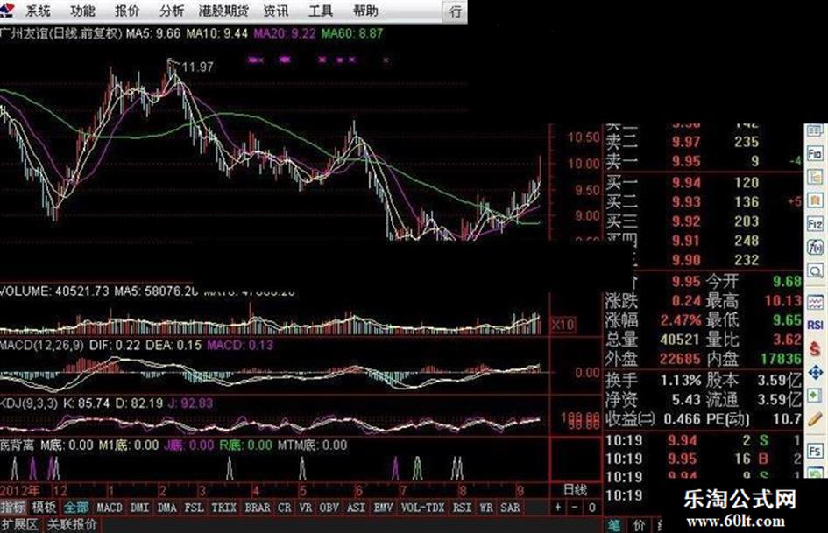Select the FSL indicator tab

(194, 508)
